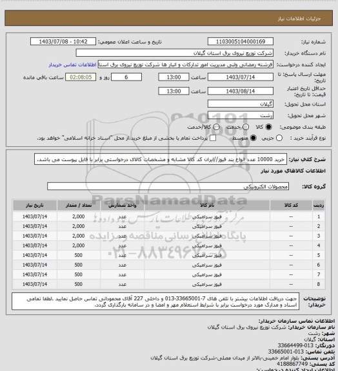
Task: Click the request creator field فرشته رمضانی
Action: point(186,64)
